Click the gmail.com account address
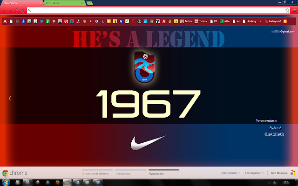This screenshot has height=186, width=298. coord(284,32)
